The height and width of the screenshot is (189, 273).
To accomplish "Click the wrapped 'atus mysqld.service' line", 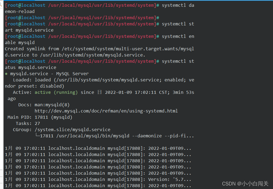I will [x=31, y=68].
